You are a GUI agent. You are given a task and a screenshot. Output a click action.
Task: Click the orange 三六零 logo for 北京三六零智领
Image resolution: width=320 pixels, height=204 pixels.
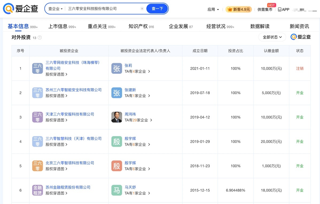coord(37,166)
